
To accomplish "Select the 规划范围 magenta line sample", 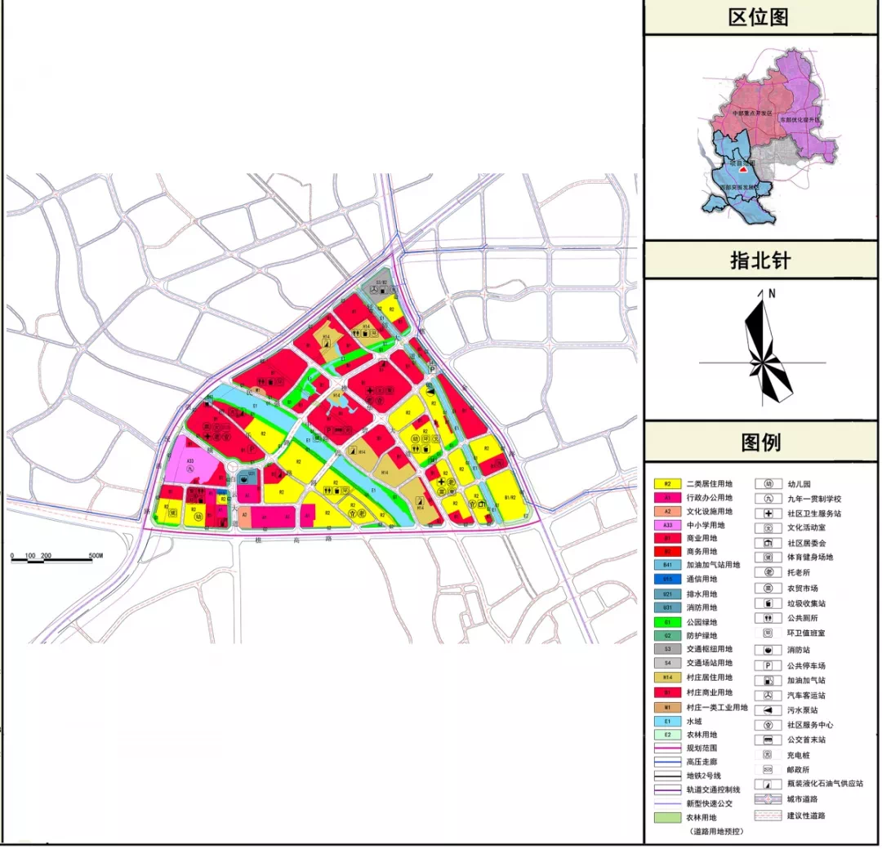I will (668, 749).
